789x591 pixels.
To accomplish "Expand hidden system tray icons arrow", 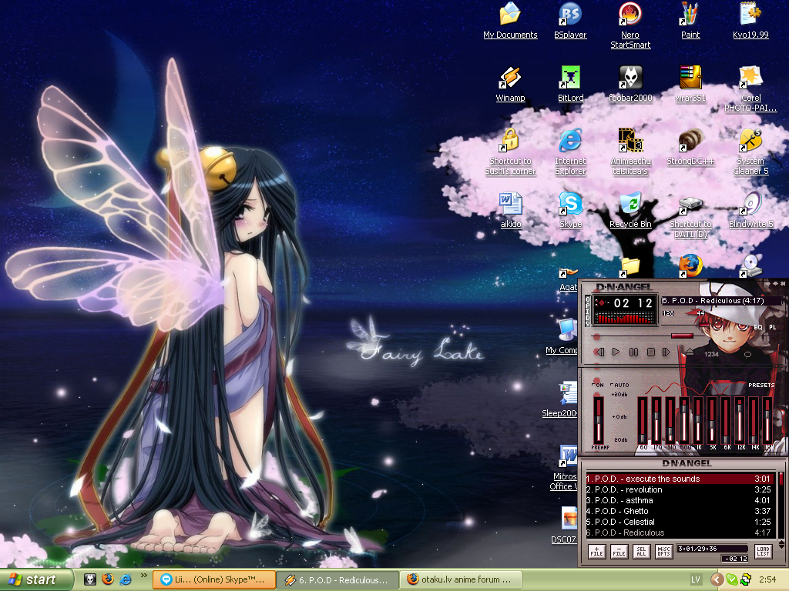I will point(717,579).
